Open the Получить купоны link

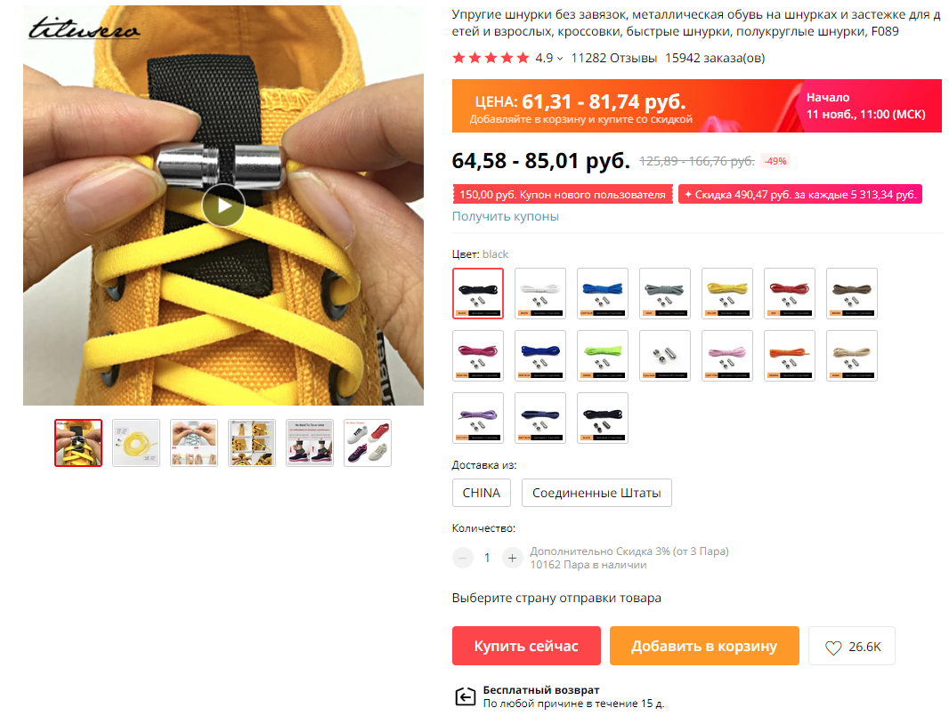point(506,216)
